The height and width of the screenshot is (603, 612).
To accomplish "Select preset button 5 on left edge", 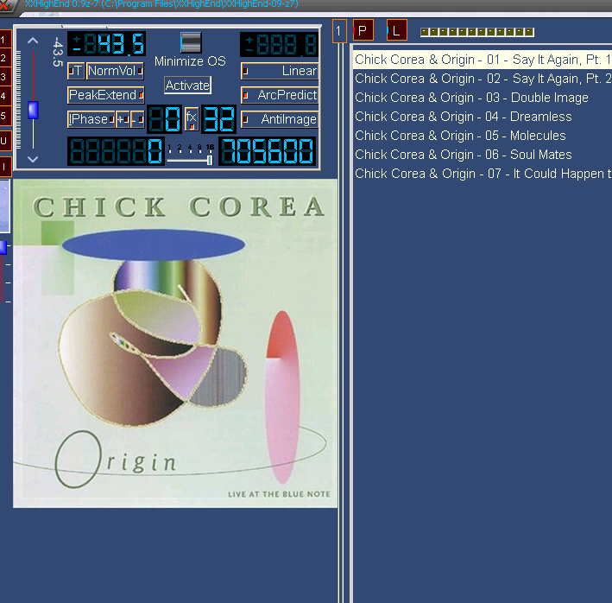I will pyautogui.click(x=4, y=116).
